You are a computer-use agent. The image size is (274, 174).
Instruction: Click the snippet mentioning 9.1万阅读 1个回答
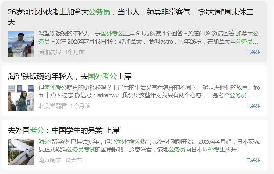point(149,37)
